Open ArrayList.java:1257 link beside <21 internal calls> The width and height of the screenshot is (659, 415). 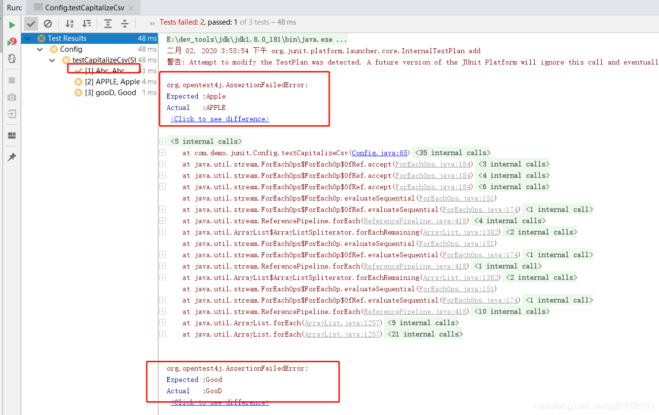[x=343, y=334]
